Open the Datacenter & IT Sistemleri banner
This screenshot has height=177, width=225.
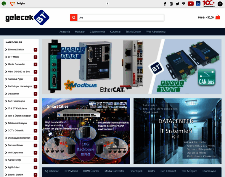178,131
